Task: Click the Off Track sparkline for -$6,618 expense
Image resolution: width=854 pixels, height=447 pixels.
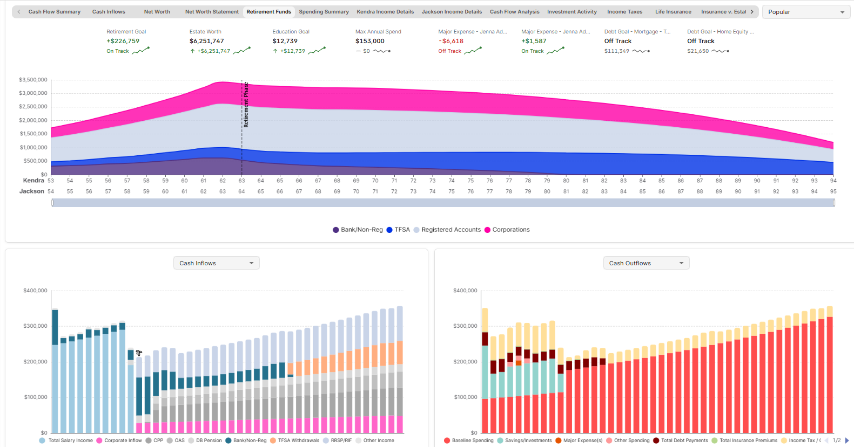Action: [x=473, y=51]
